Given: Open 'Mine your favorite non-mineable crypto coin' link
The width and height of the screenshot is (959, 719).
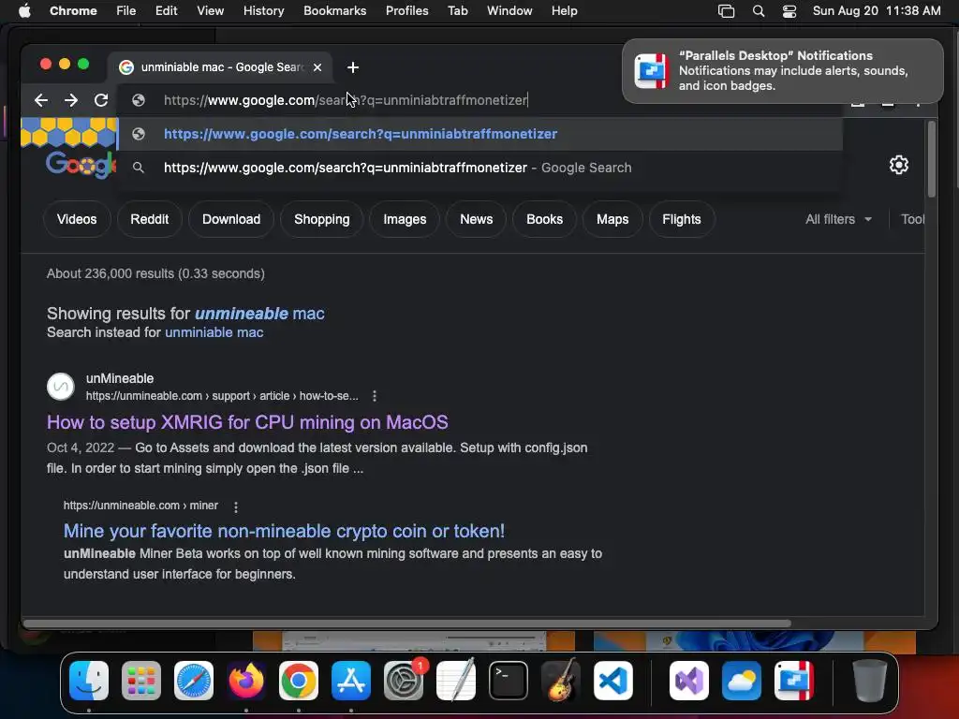Looking at the screenshot, I should pos(284,531).
